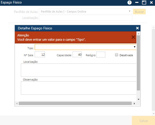Click the dialog's vertical scrollbar down arrow

point(138,99)
